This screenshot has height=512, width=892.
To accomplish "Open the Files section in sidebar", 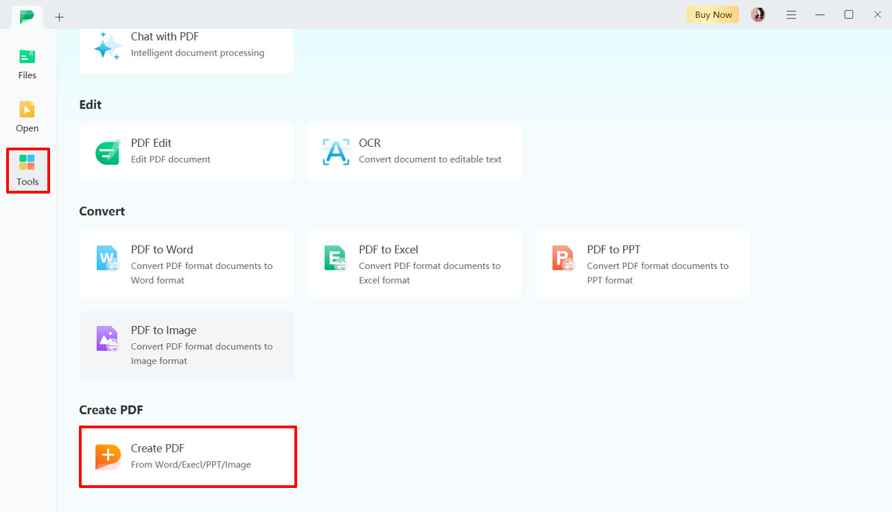I will pyautogui.click(x=27, y=64).
